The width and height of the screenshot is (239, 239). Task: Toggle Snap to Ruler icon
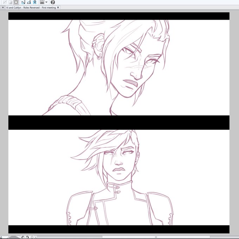[23, 2]
